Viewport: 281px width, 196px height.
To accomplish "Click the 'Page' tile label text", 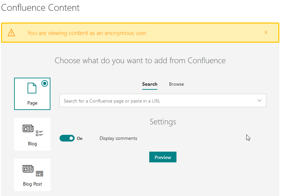I will click(x=32, y=103).
